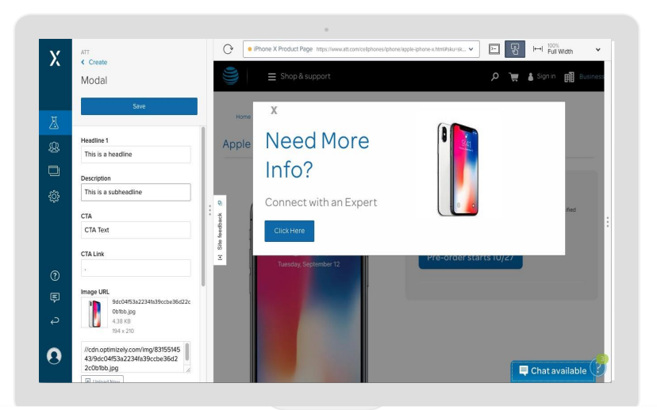The width and height of the screenshot is (657, 410).
Task: Open Help via the question mark sidebar icon
Action: [54, 275]
